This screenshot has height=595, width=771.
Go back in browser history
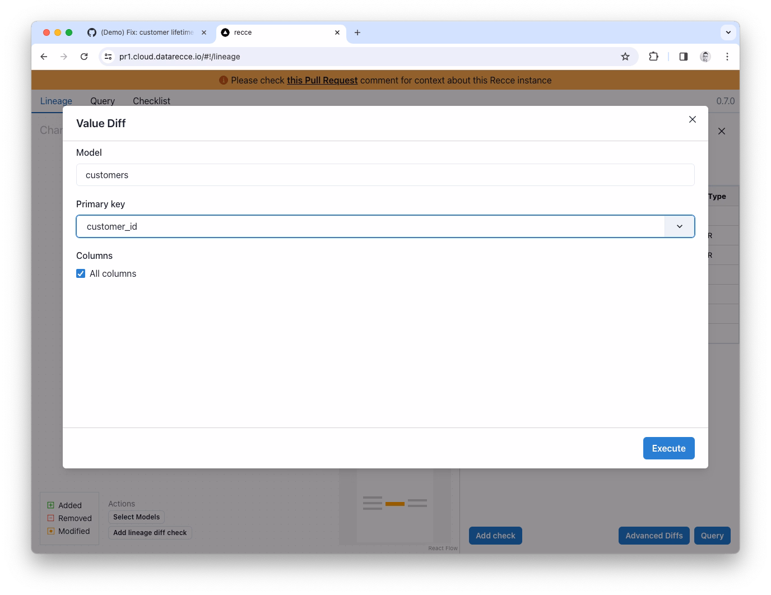tap(44, 57)
